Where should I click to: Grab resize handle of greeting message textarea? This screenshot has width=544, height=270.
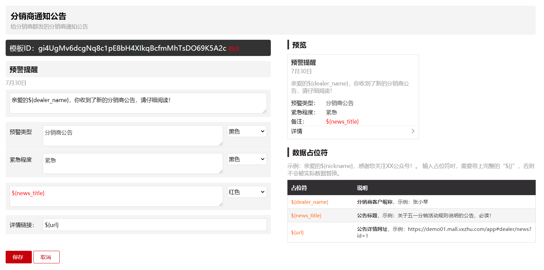(265, 111)
